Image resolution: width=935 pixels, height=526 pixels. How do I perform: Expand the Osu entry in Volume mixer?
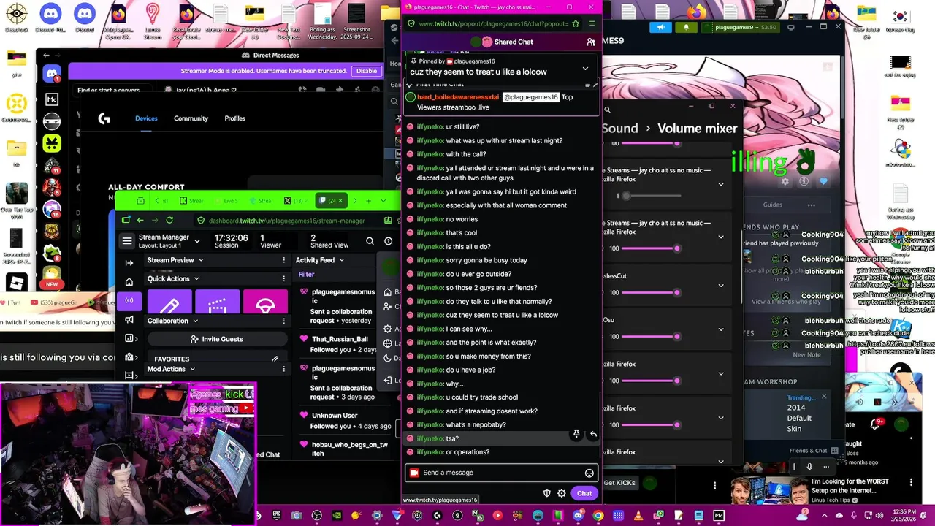tap(721, 329)
